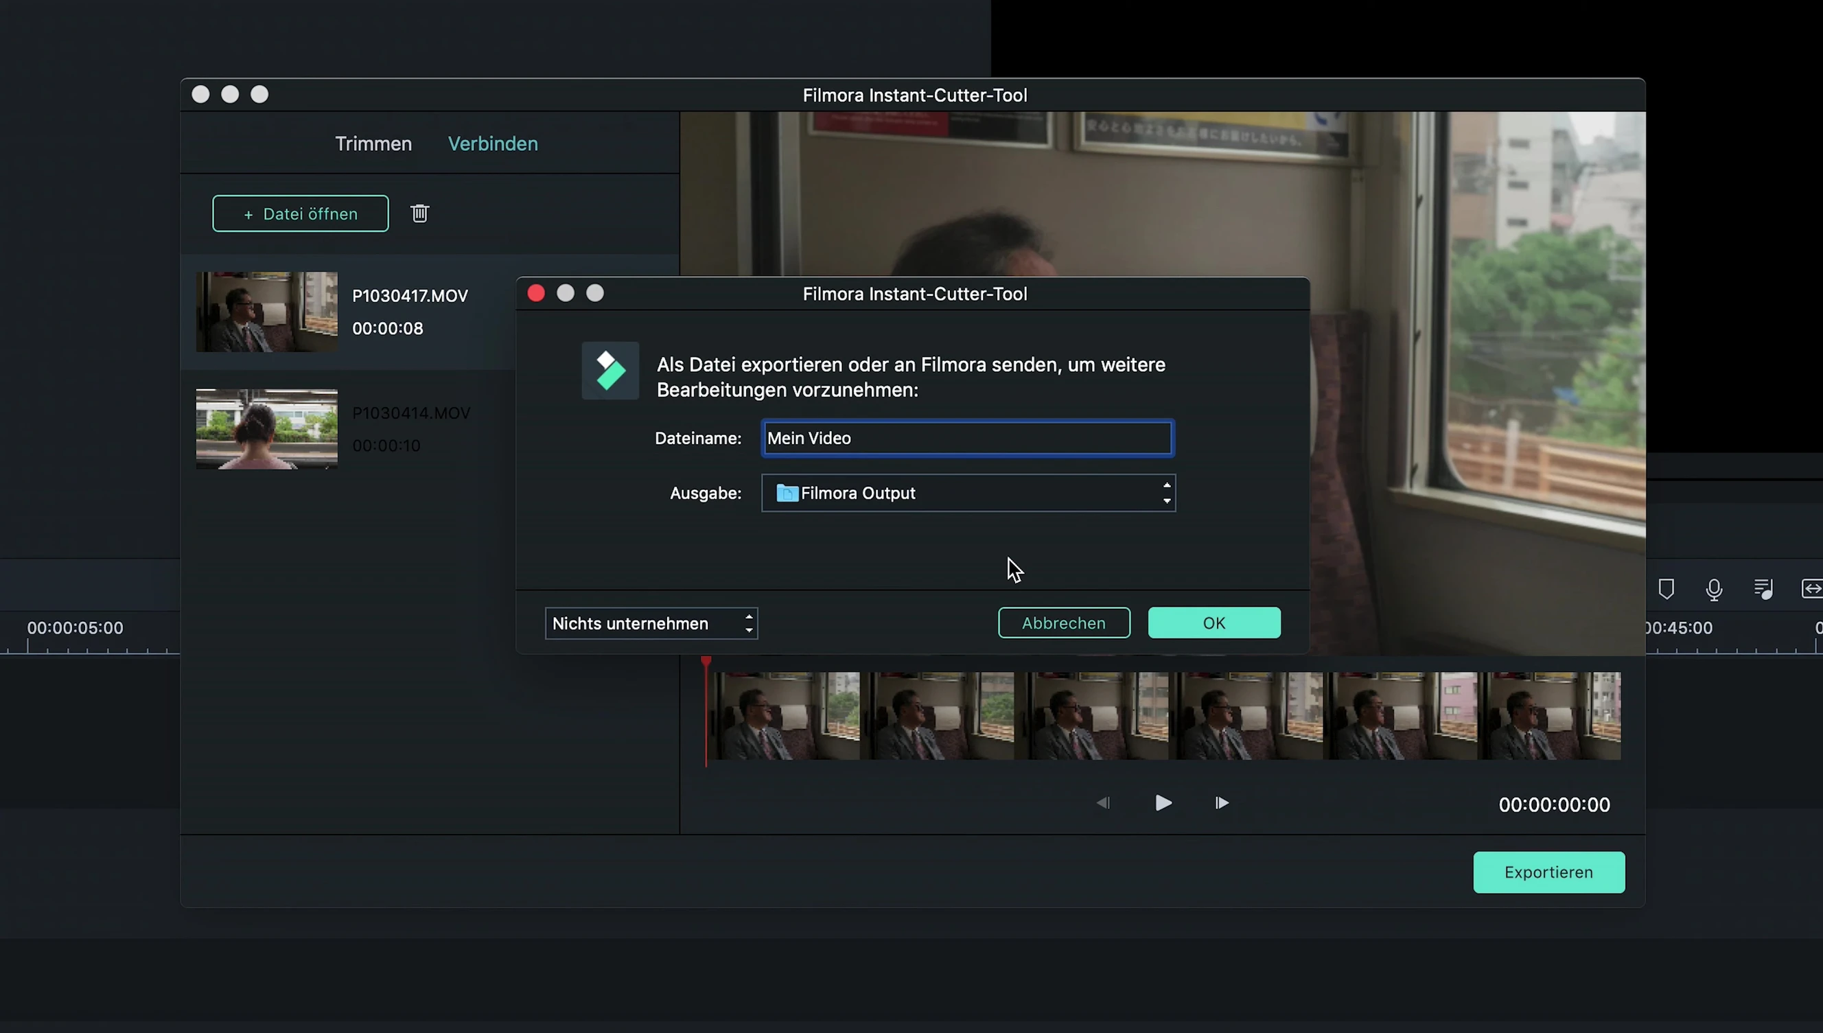This screenshot has height=1033, width=1823.
Task: Open the Ausgabe folder dropdown
Action: 968,493
